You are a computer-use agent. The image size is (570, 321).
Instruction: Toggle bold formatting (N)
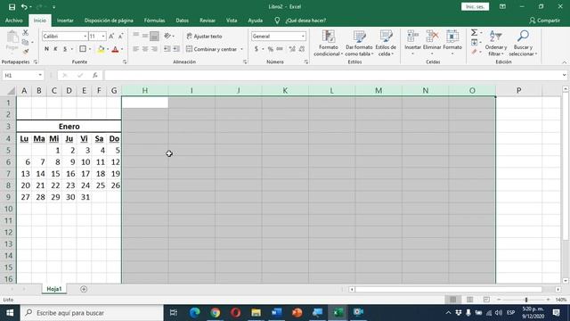click(x=46, y=49)
